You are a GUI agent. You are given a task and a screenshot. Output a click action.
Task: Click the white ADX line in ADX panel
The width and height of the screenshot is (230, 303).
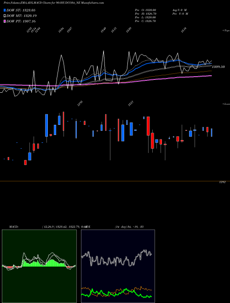[x=116, y=258]
